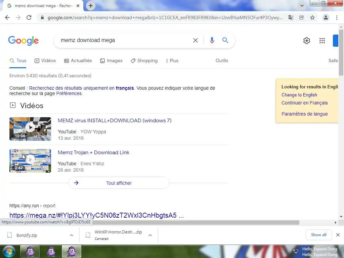This screenshot has width=344, height=258.
Task: Select the Tous tab
Action: click(x=18, y=61)
